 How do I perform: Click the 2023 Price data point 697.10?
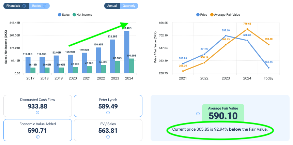click(x=226, y=36)
